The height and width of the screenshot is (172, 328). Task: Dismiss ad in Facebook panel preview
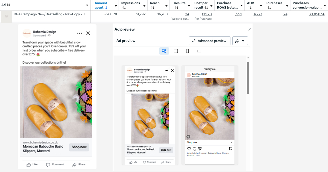point(172,70)
